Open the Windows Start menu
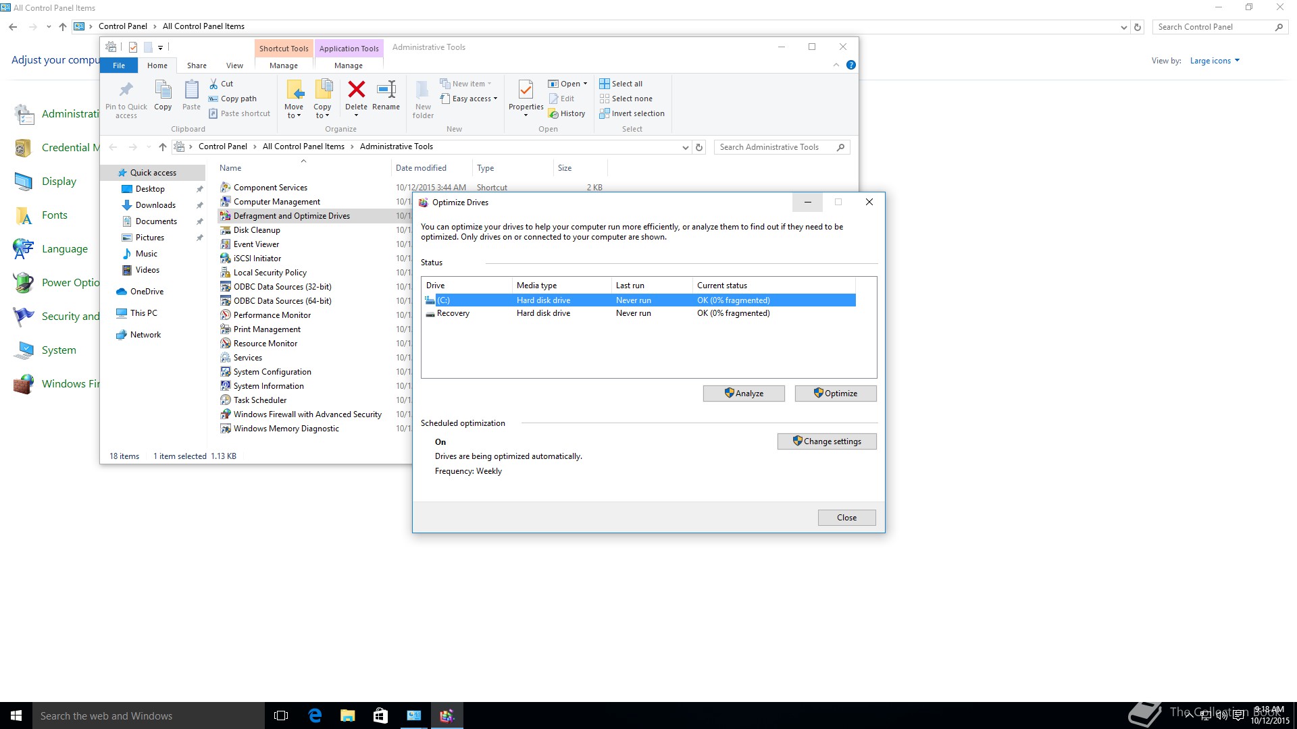 tap(16, 715)
